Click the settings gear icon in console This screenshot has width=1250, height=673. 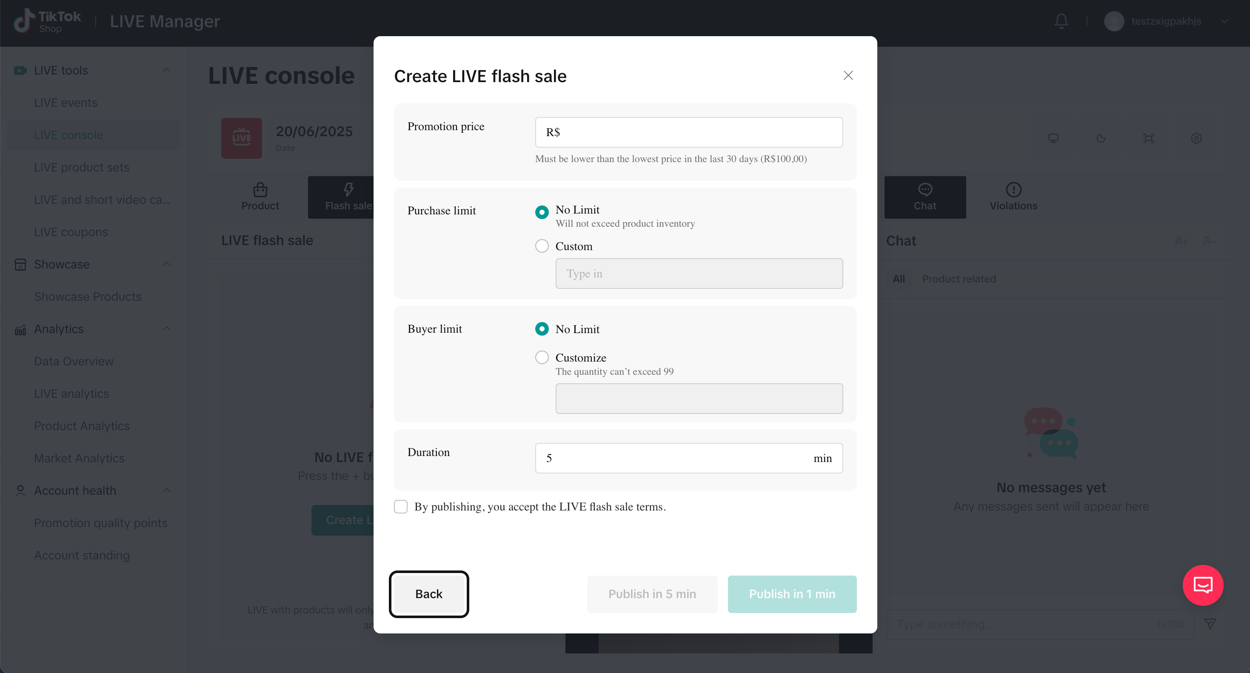pos(1196,138)
